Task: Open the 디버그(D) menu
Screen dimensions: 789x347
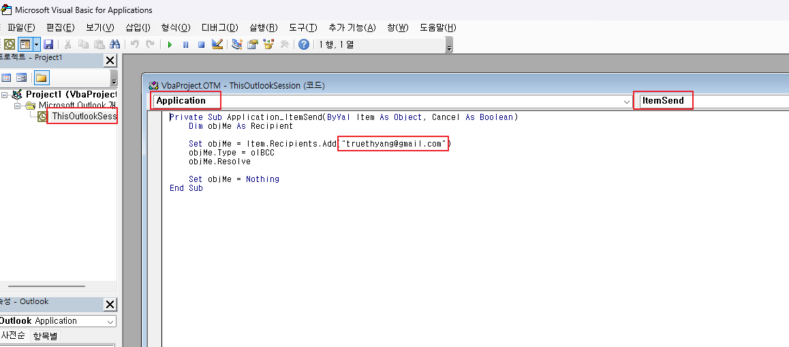Action: pos(219,27)
